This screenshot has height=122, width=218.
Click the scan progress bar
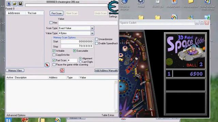[x=66, y=5]
